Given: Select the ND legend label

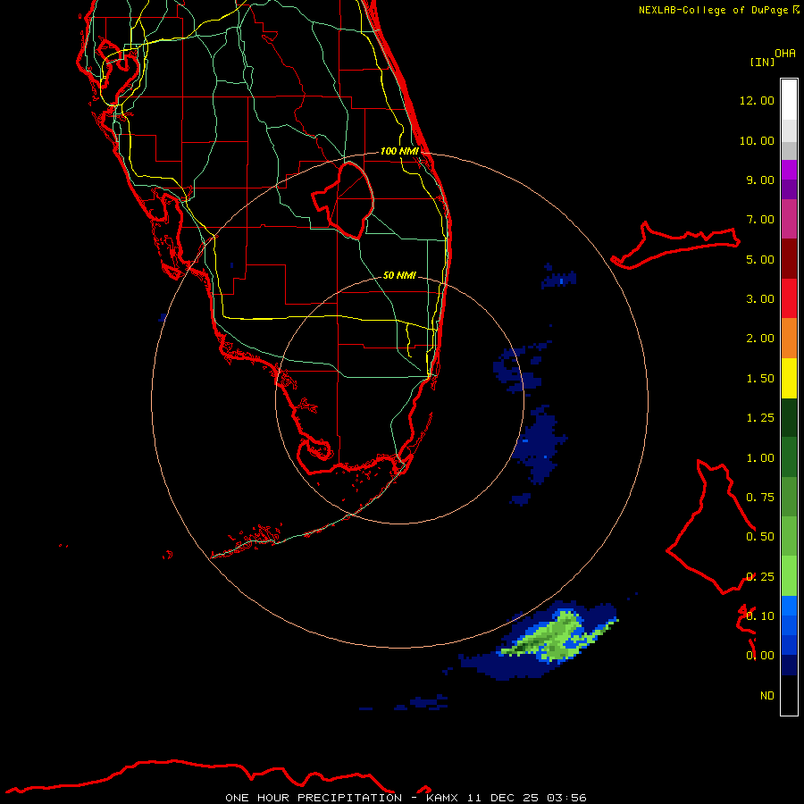Looking at the screenshot, I should (x=767, y=696).
